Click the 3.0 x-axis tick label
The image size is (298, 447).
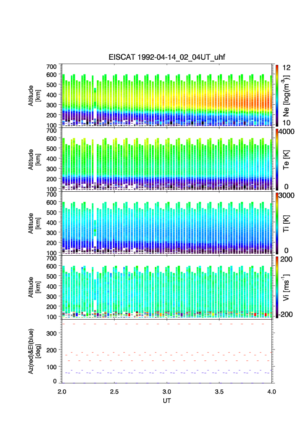167,391
